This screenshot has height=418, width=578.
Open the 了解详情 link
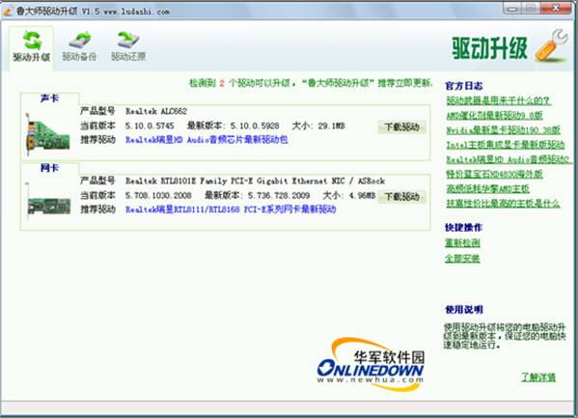pos(538,377)
